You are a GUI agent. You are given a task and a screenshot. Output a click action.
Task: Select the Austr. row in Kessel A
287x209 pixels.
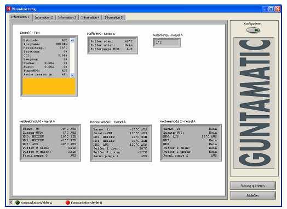click(45, 67)
